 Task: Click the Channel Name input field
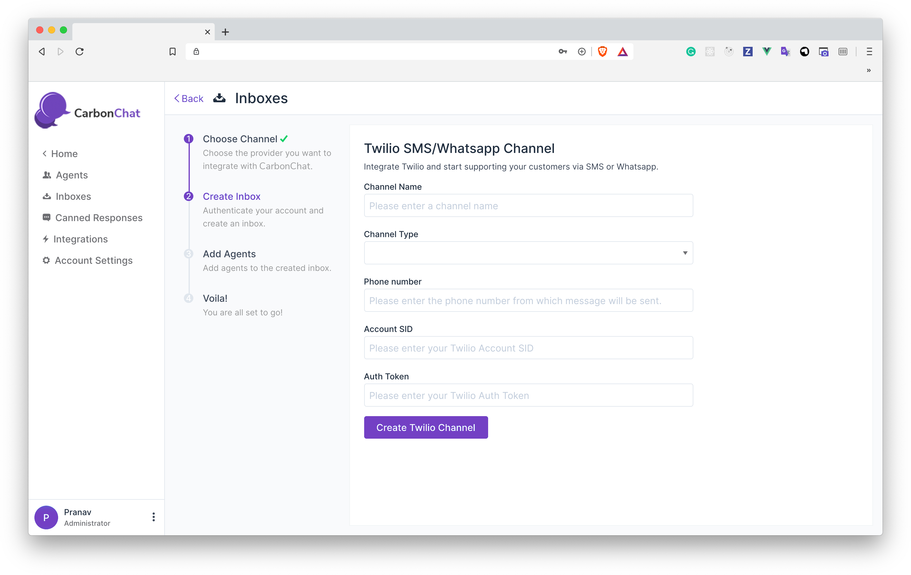[528, 206]
